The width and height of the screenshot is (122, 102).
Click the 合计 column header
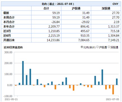(46, 8)
